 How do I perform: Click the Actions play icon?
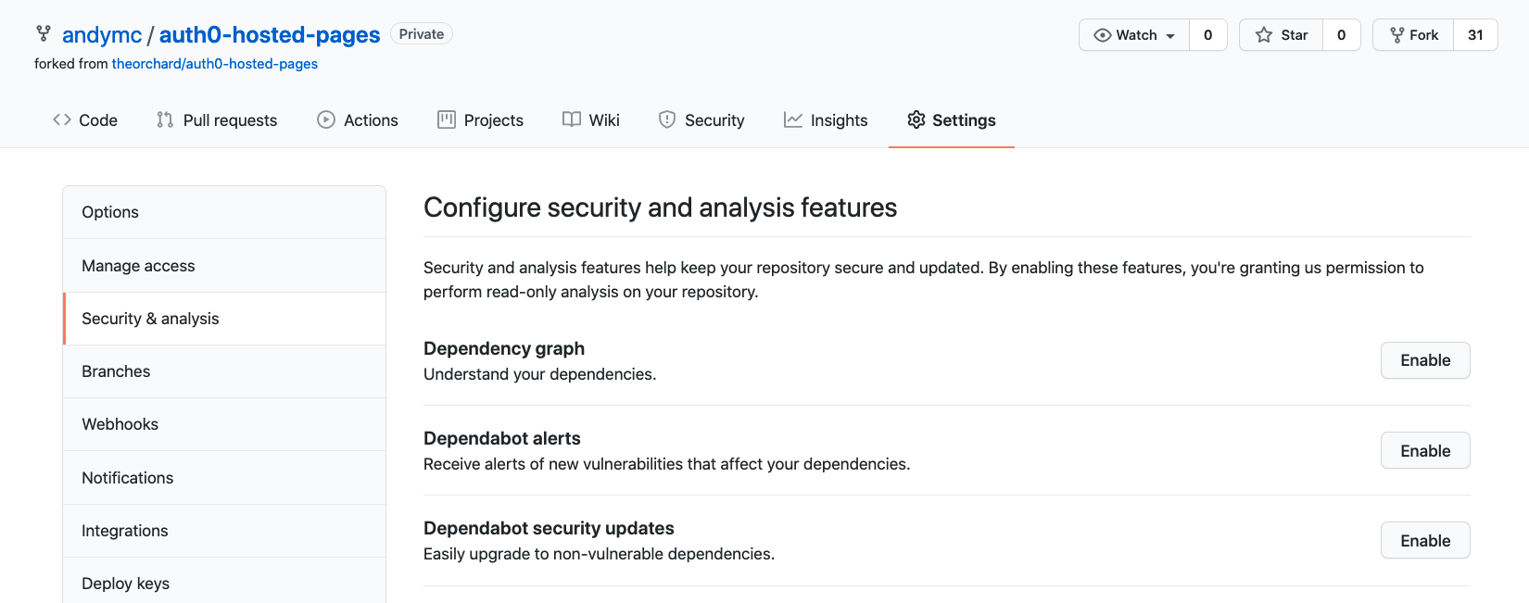tap(326, 119)
